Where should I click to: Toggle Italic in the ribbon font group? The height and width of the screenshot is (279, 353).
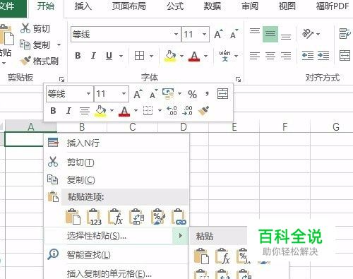[x=93, y=56]
